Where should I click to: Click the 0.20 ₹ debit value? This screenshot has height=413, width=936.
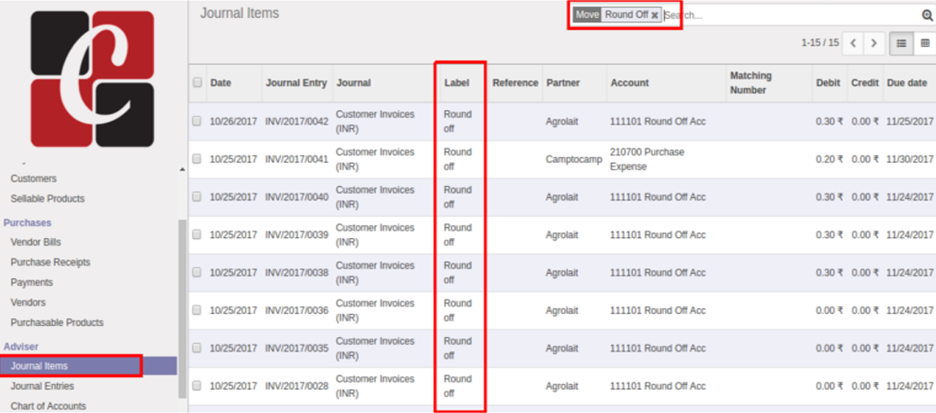[829, 160]
